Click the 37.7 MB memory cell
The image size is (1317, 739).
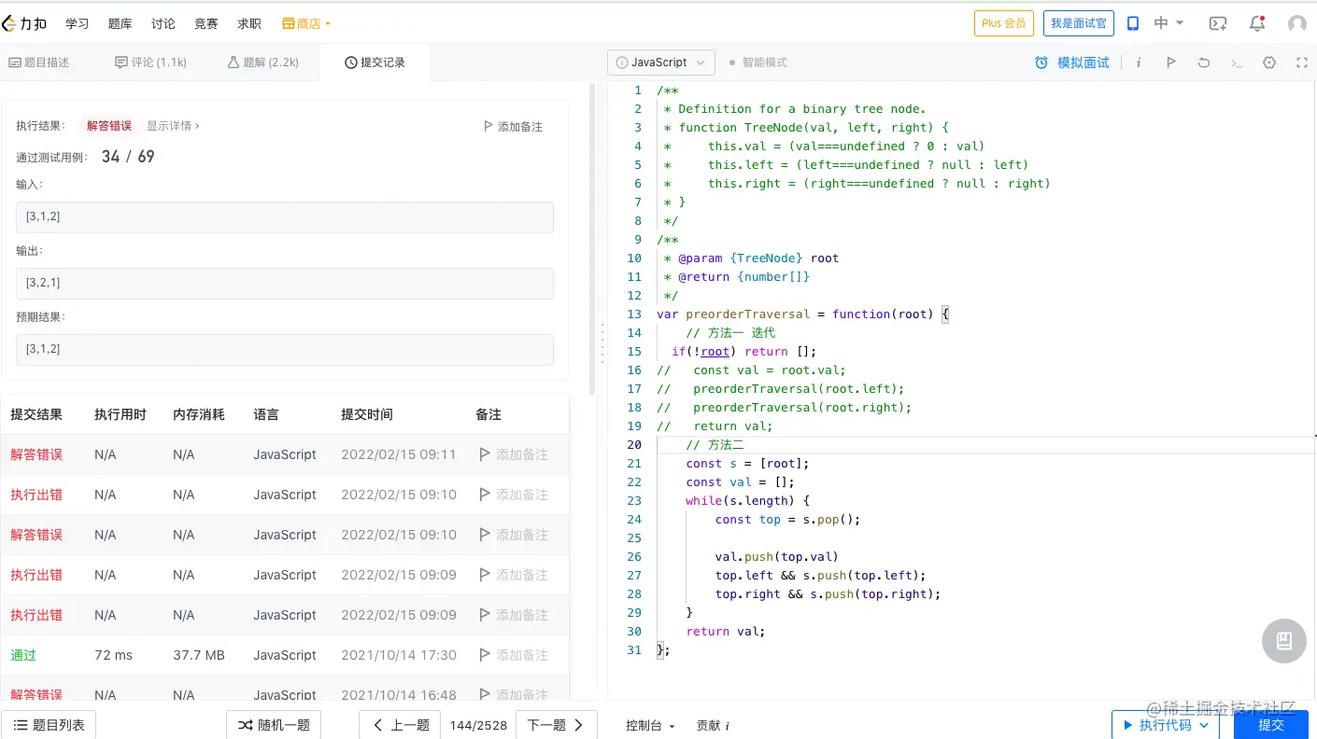tap(199, 655)
